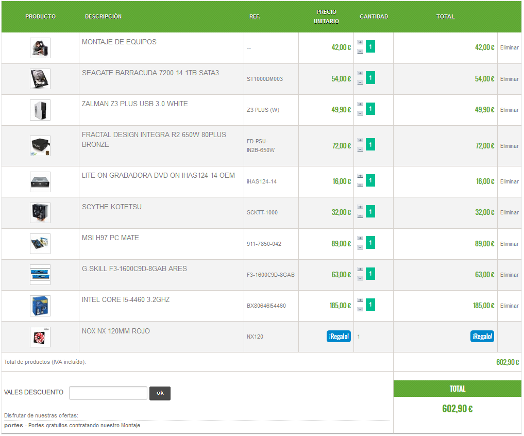The height and width of the screenshot is (436, 524).
Task: Decrease quantity of Fractal Design Integra PSU
Action: point(360,150)
